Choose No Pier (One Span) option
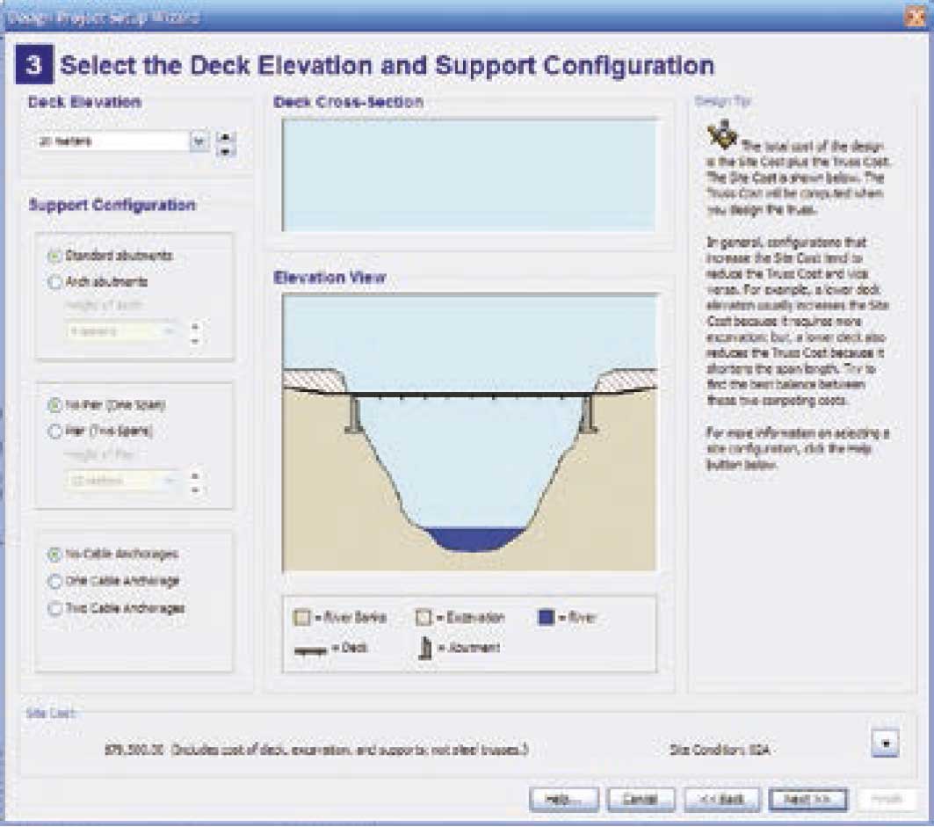This screenshot has width=934, height=827. pos(54,405)
